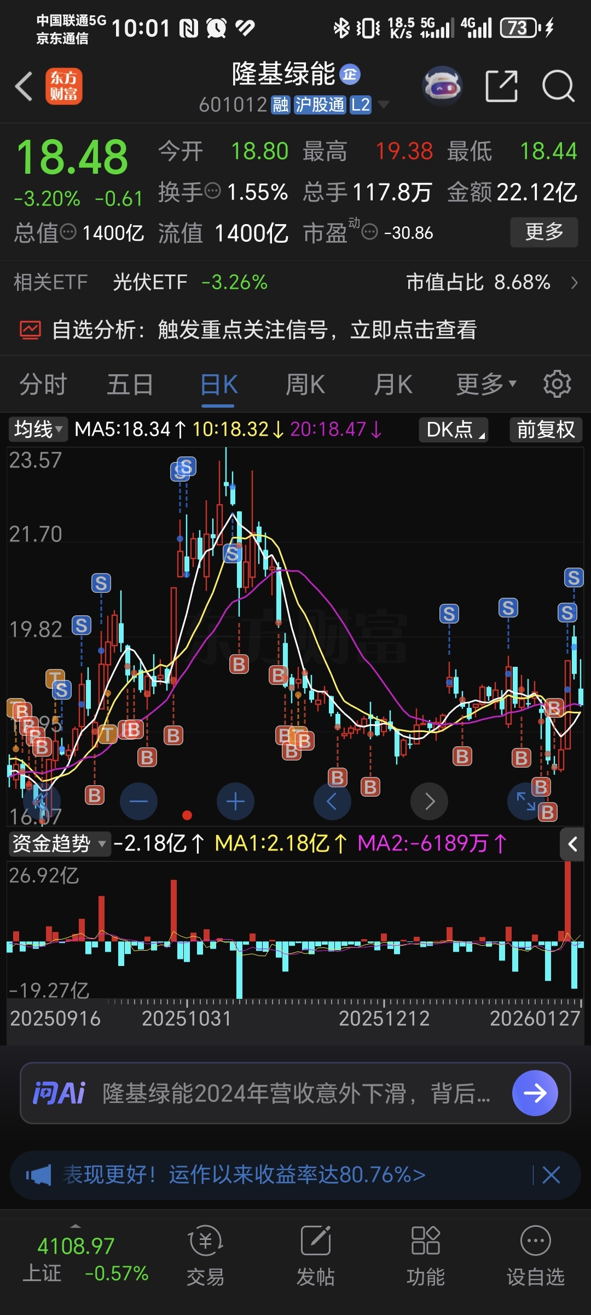The image size is (591, 1315).
Task: Collapse side panel arrow by 资金趋势
Action: coord(573,844)
